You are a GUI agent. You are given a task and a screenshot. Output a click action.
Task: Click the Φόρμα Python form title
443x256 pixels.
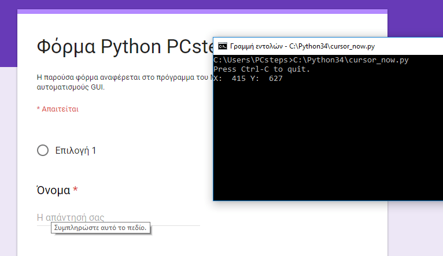click(x=125, y=46)
